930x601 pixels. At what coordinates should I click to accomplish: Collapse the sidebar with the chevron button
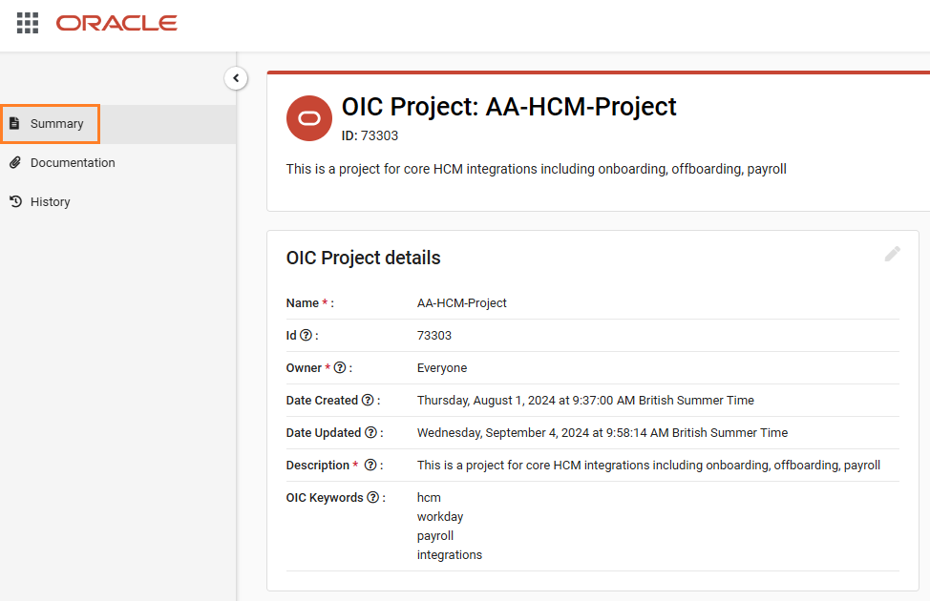coord(236,78)
